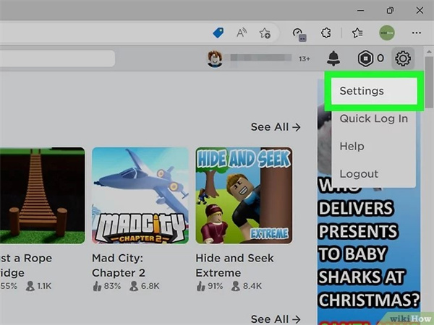Click the green wikiHow browser profile icon
The height and width of the screenshot is (325, 434).
387,32
